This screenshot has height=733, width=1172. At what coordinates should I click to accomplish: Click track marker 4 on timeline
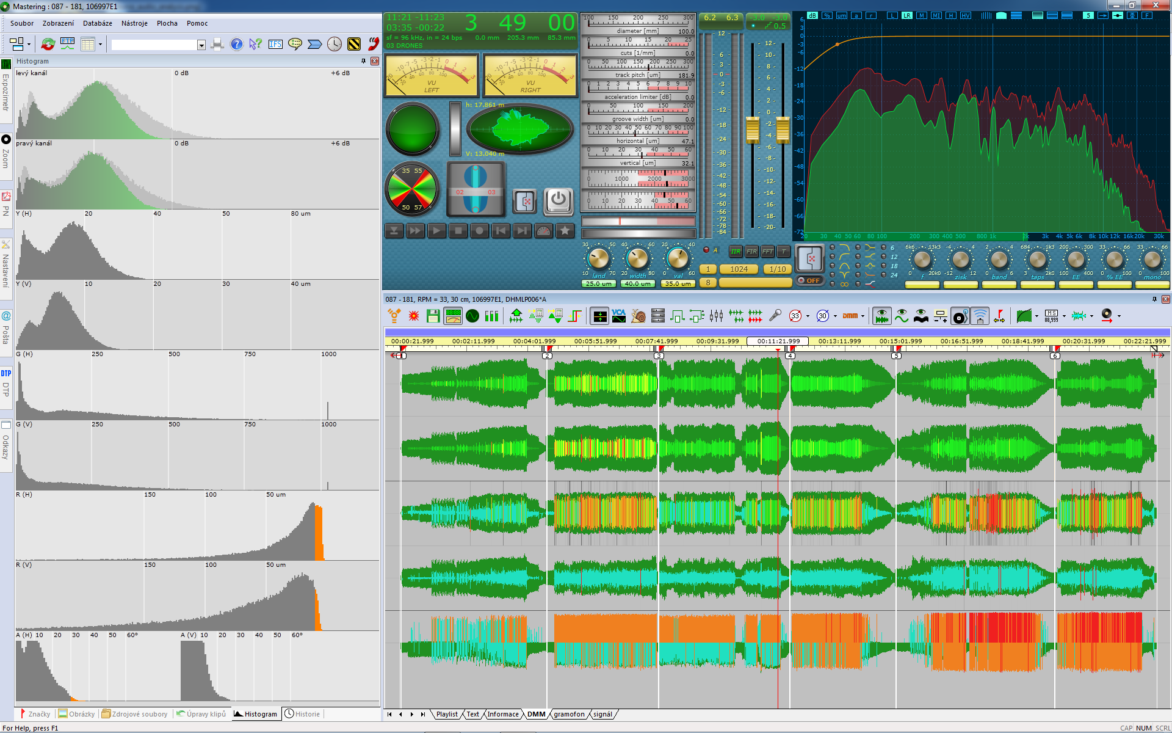(790, 356)
